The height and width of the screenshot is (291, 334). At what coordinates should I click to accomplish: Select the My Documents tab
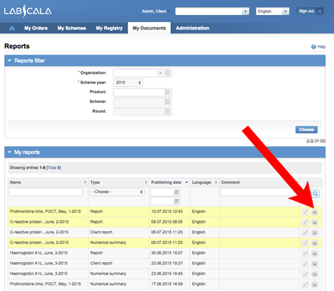point(150,28)
